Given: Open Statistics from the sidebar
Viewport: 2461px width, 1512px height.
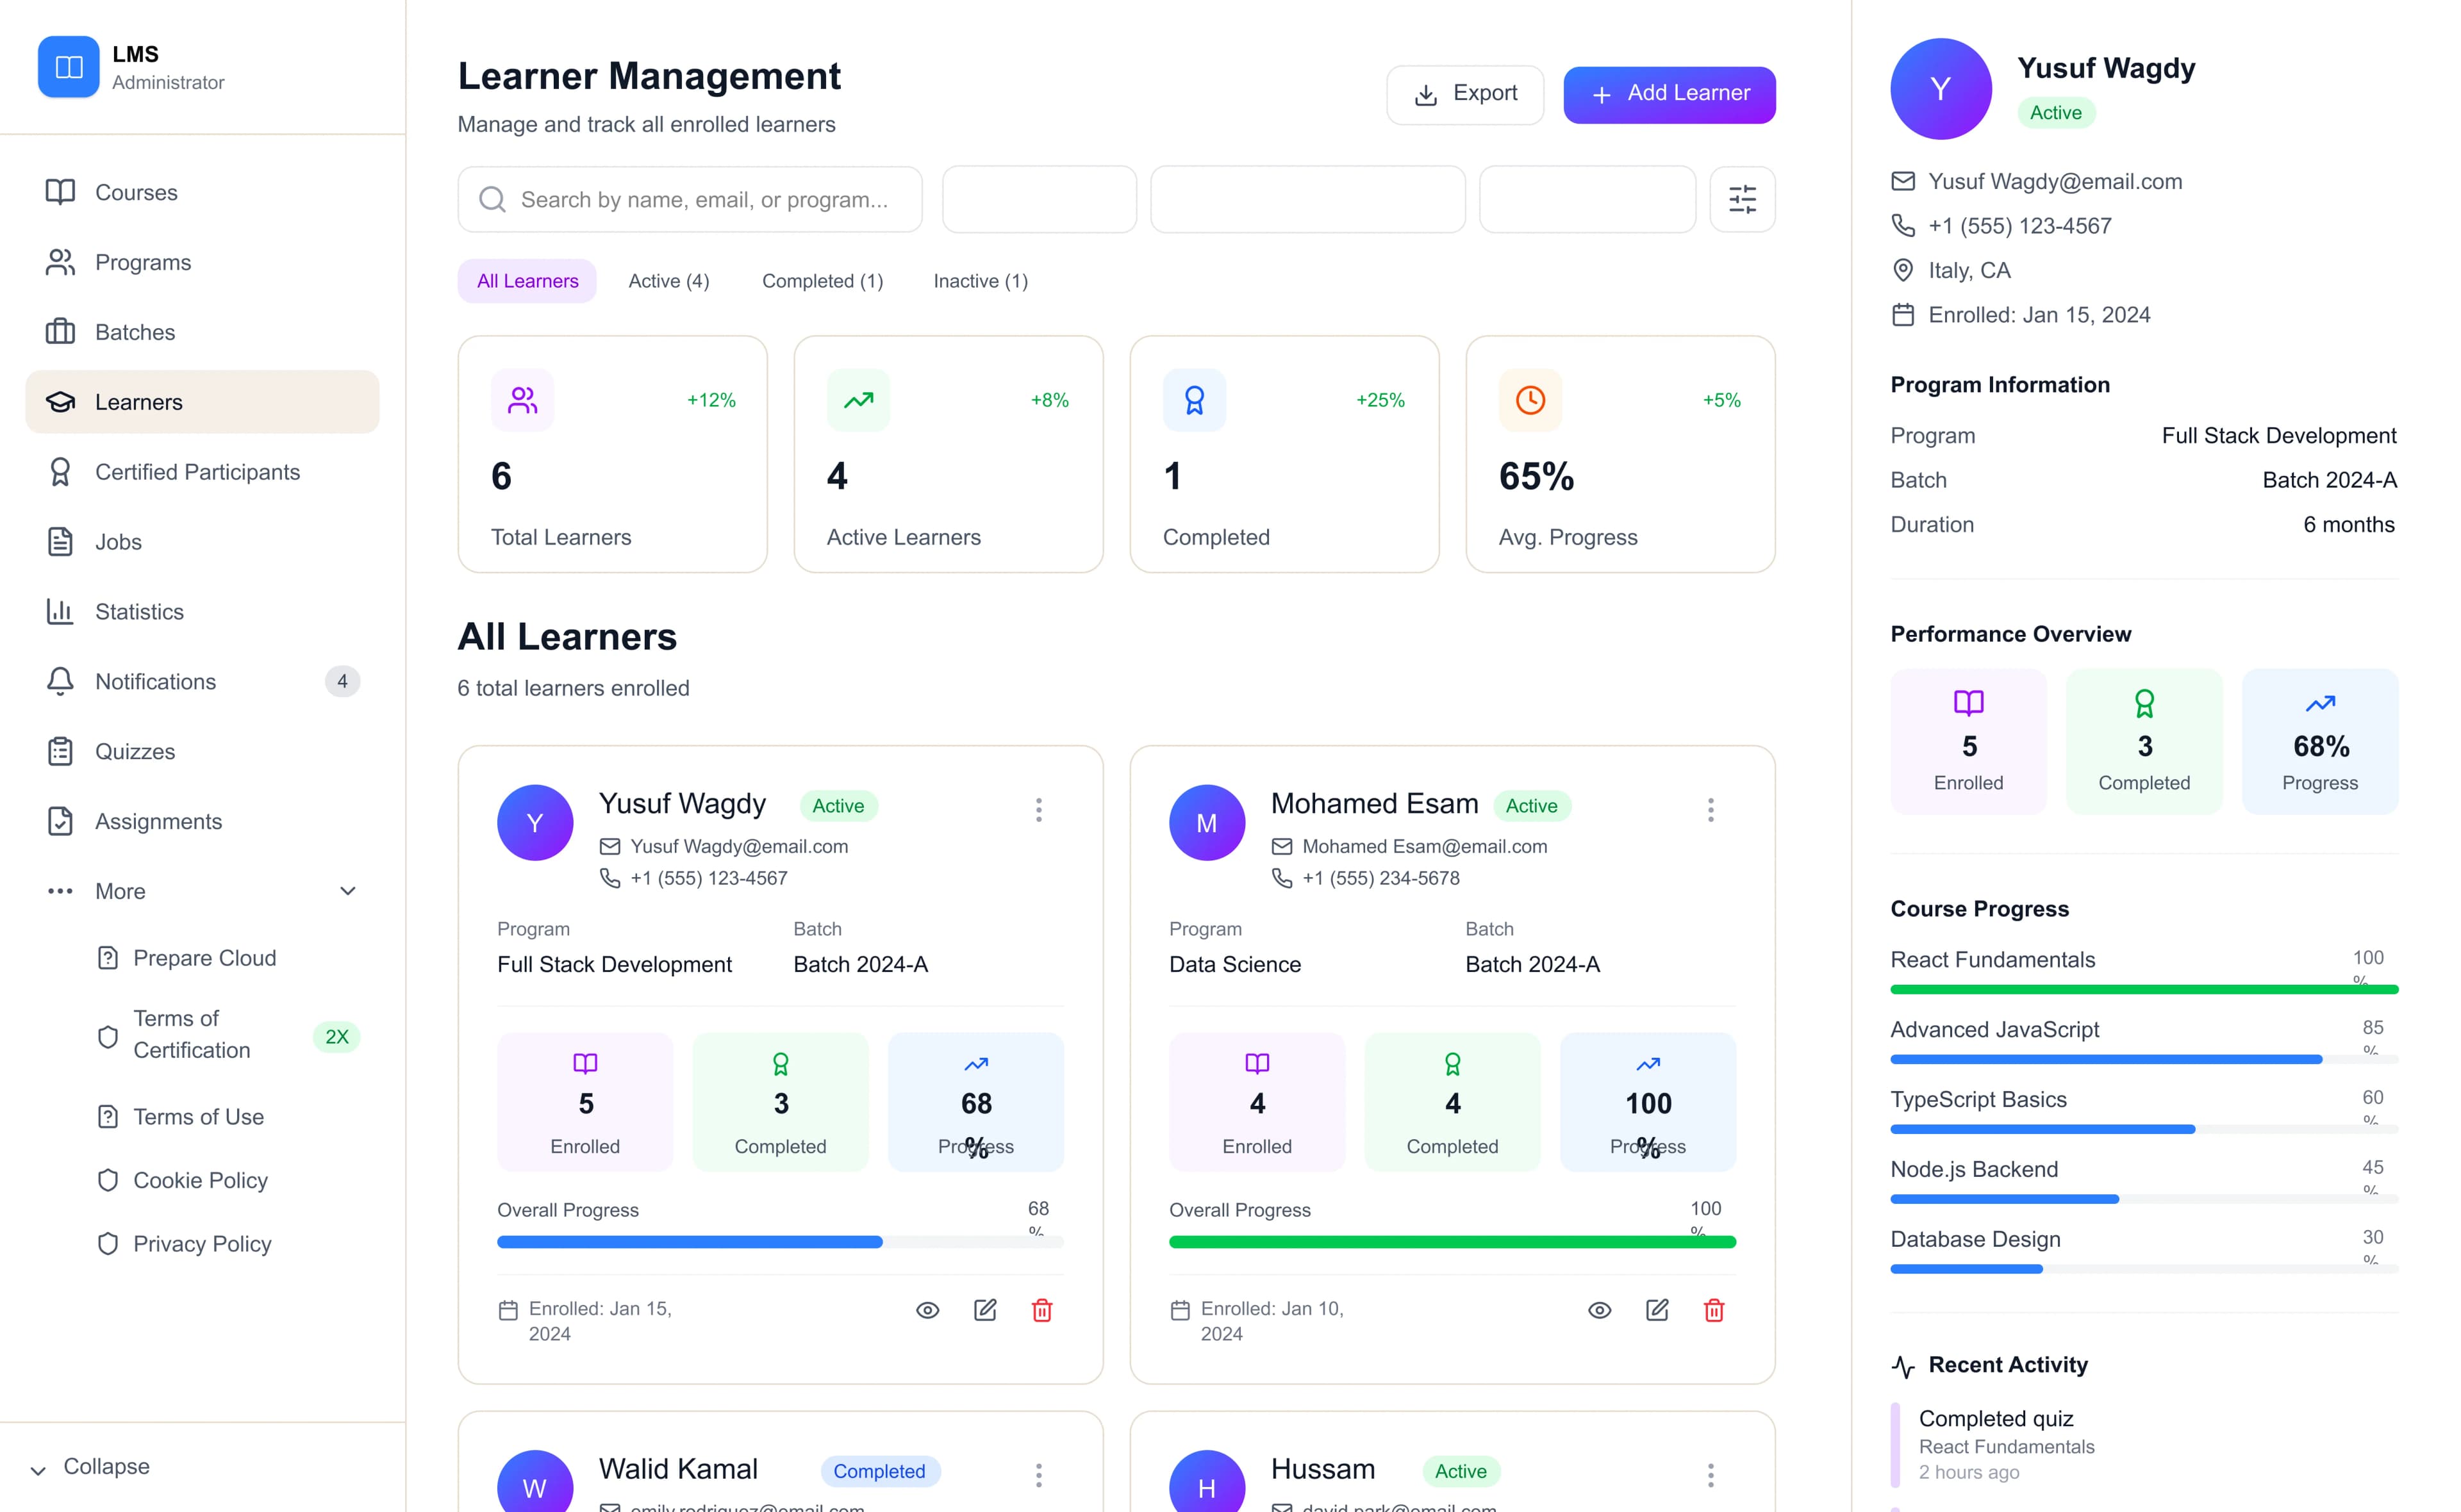Looking at the screenshot, I should pyautogui.click(x=139, y=611).
